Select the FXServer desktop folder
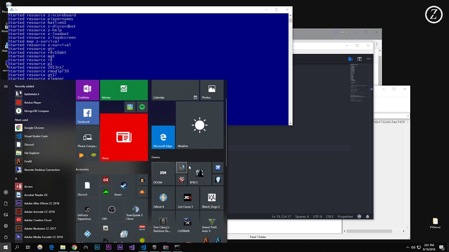The height and width of the screenshot is (252, 449). coord(435,223)
